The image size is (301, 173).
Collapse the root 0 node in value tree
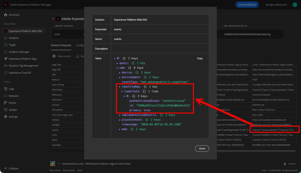[115, 58]
